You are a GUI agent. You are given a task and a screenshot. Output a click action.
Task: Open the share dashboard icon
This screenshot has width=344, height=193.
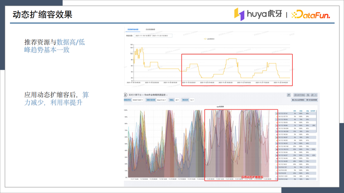pyautogui.click(x=289, y=95)
